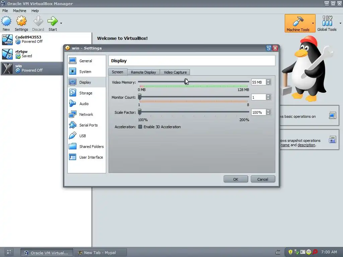Click the red magnifier tray icon

[315, 252]
